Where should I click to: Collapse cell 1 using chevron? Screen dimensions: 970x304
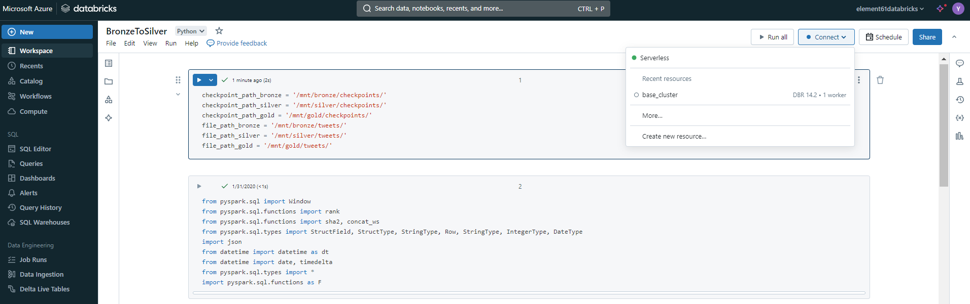tap(178, 95)
